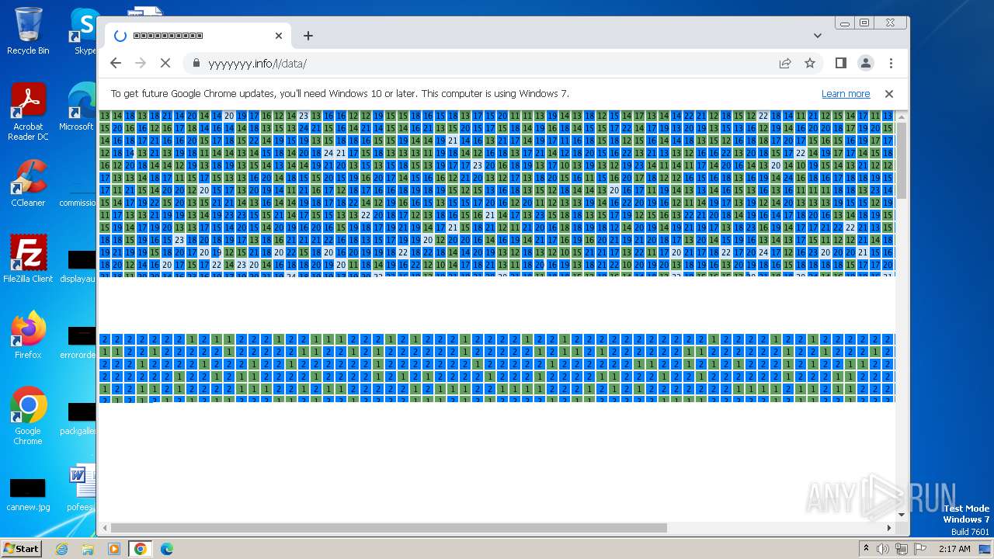Open the Learn more link
Screen dimensions: 994x559
[846, 93]
